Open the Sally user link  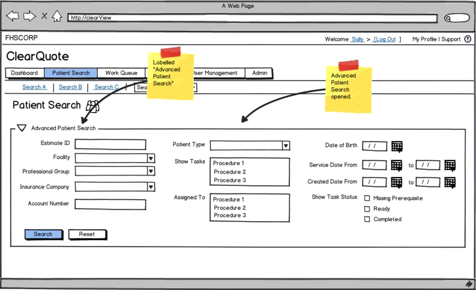point(357,39)
